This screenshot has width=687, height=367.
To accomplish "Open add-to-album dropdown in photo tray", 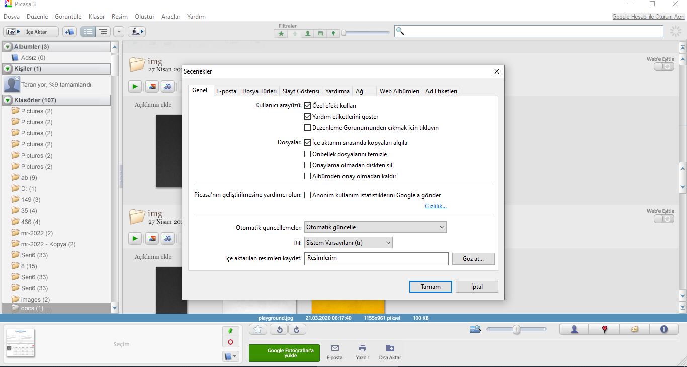I will pos(230,356).
